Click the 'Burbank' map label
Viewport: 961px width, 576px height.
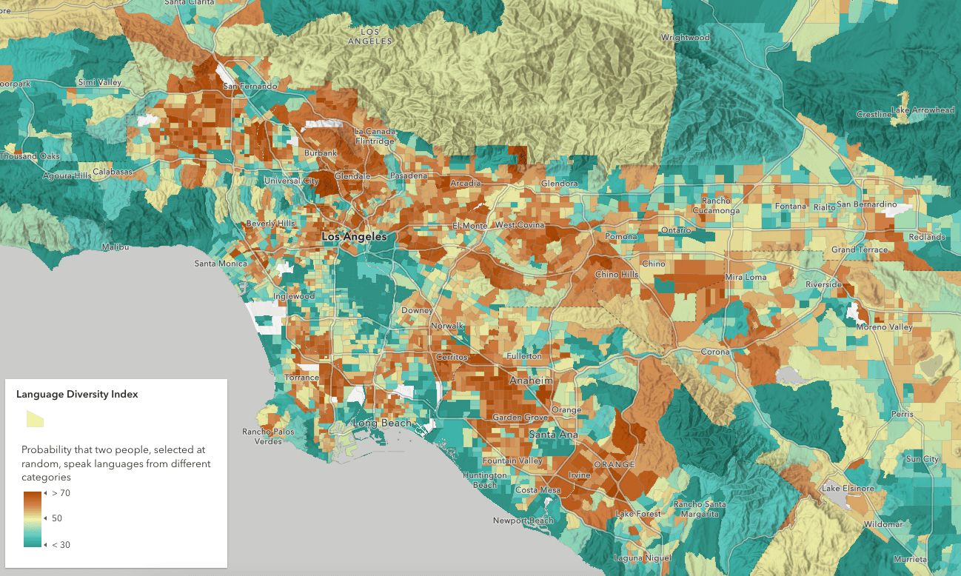point(321,153)
